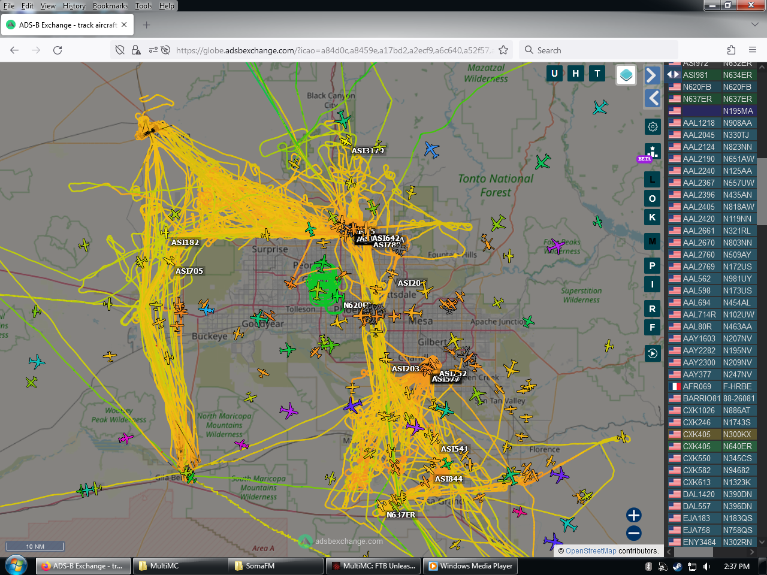767x575 pixels.
Task: Open the Edit menu
Action: [28, 6]
